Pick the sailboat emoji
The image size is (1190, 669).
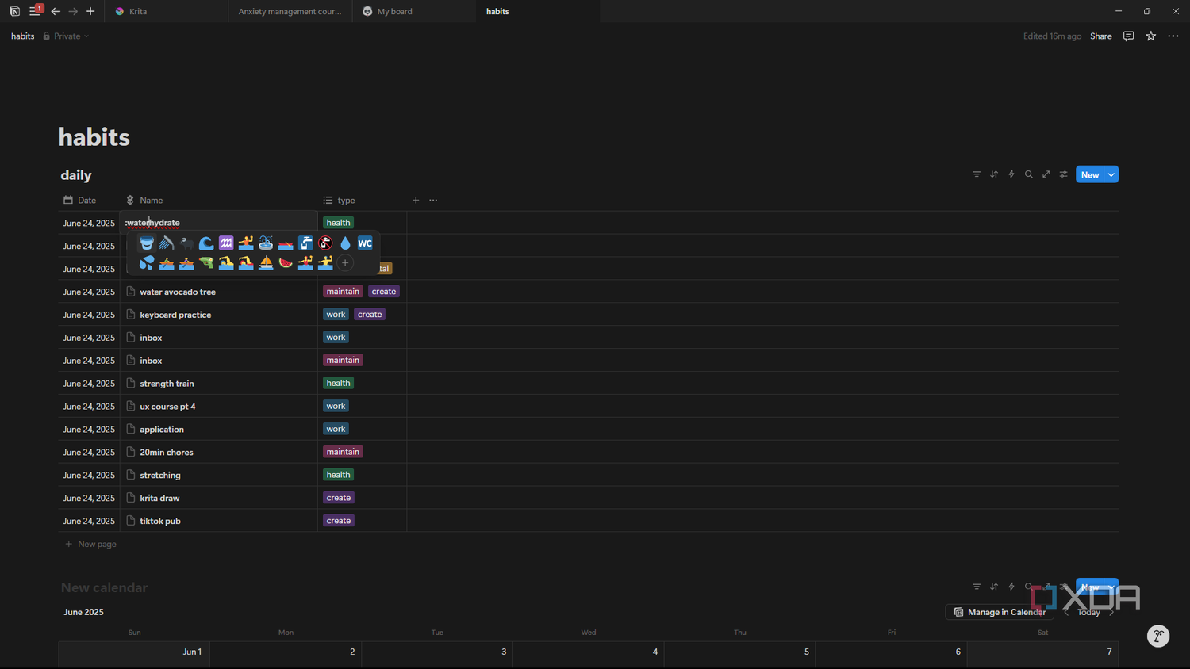266,262
